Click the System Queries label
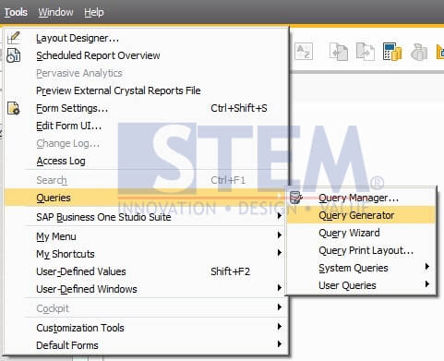Screen dimensions: 444x361 354,268
